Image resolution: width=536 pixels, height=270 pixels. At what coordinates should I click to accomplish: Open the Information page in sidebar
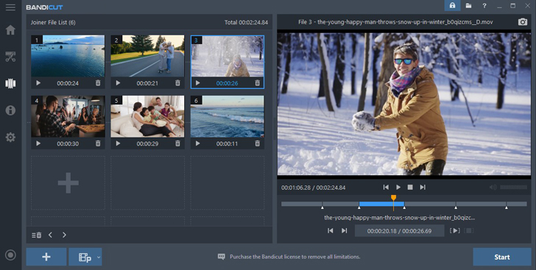point(10,110)
